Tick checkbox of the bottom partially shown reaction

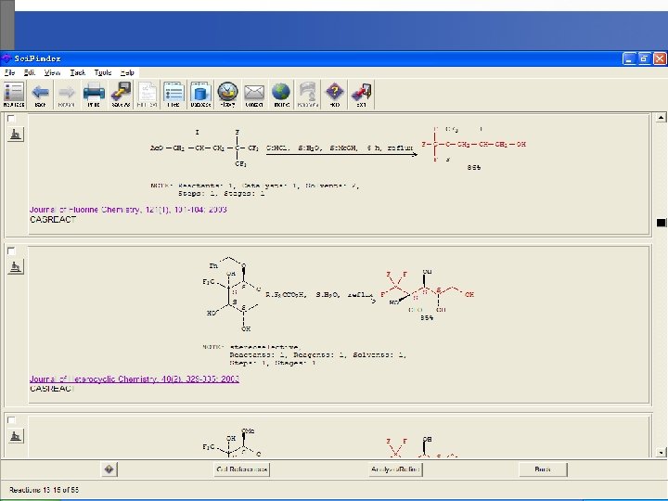11,420
